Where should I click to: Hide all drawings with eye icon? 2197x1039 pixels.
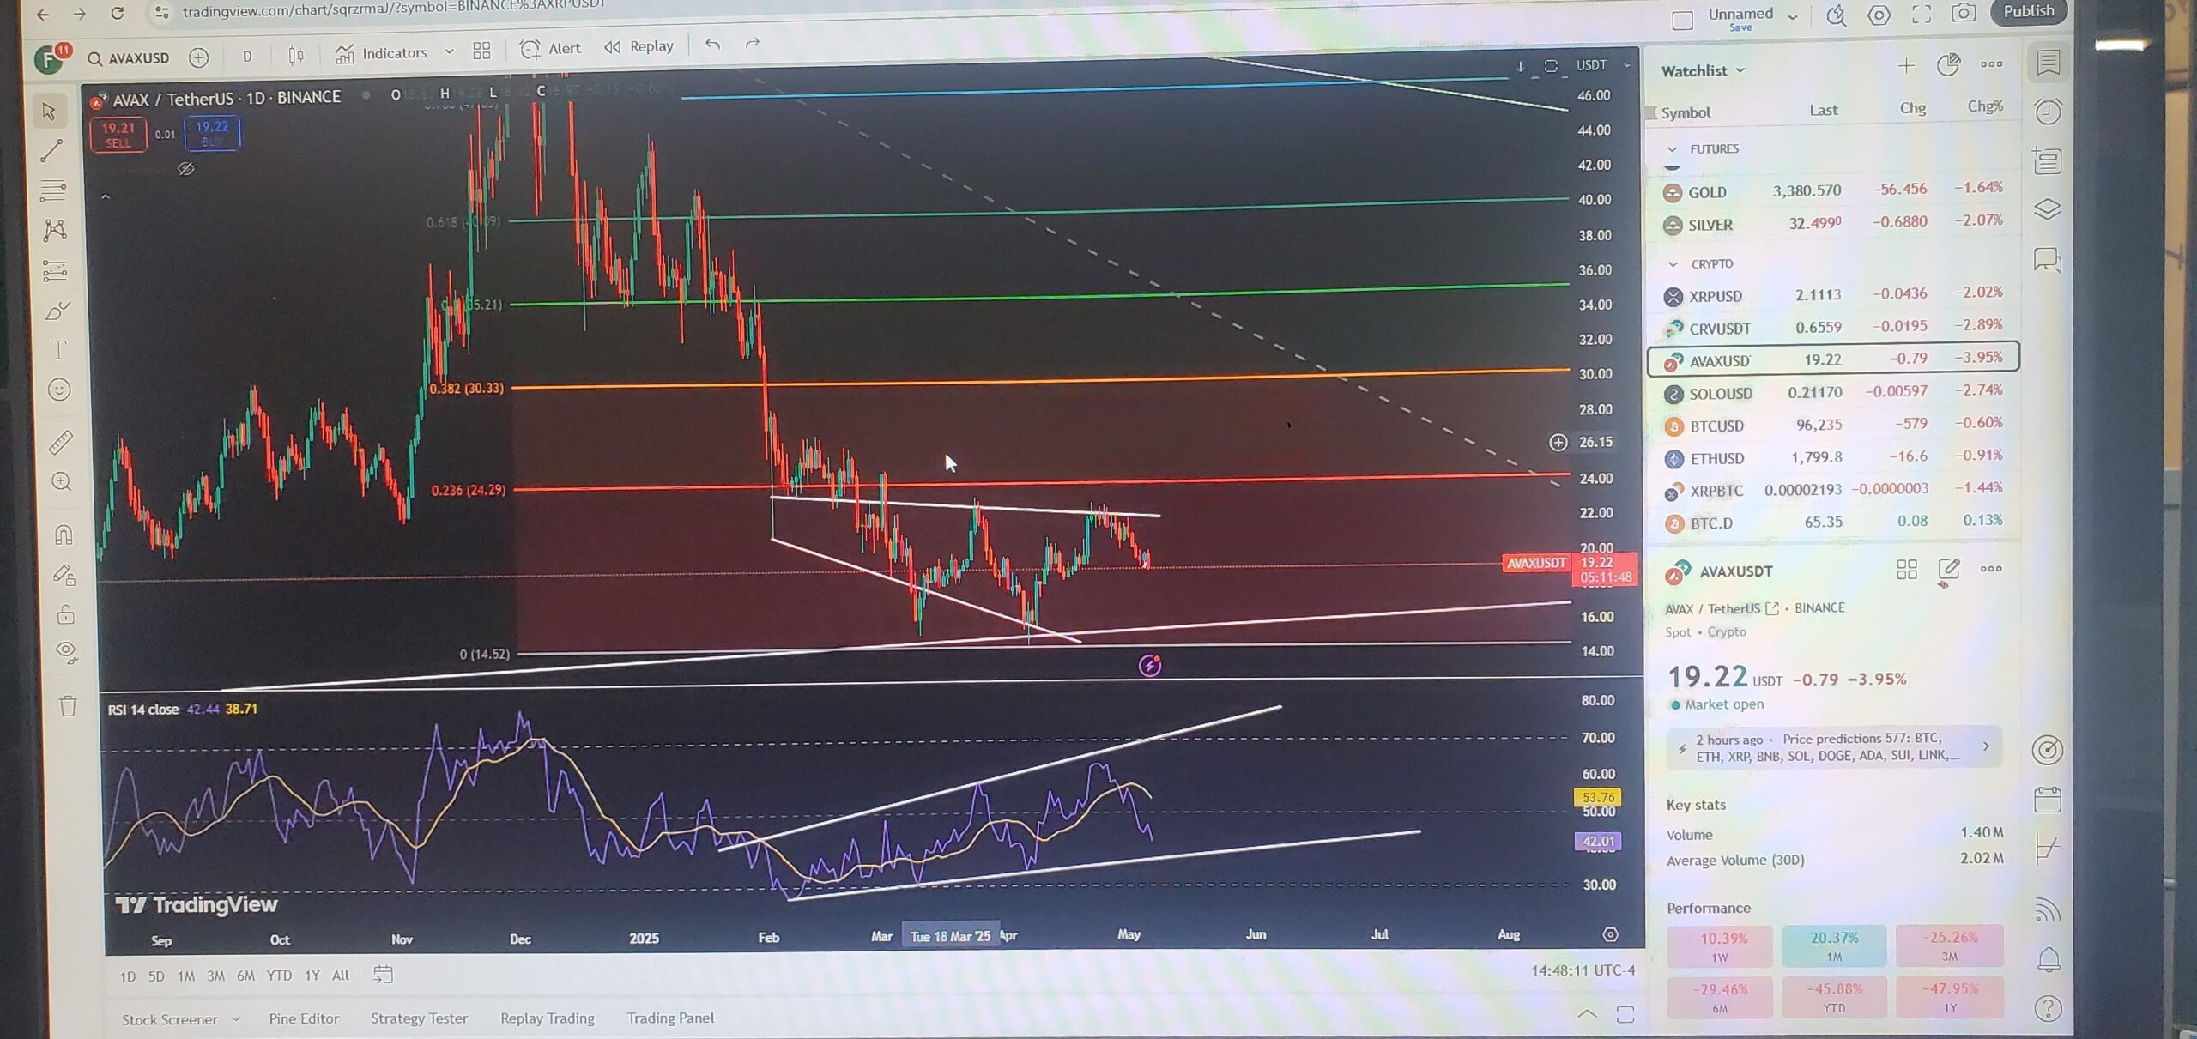pyautogui.click(x=66, y=652)
